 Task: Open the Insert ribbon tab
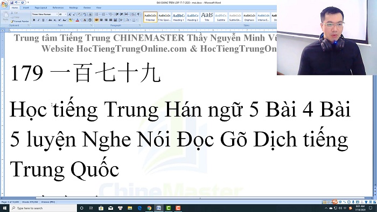(x=26, y=8)
